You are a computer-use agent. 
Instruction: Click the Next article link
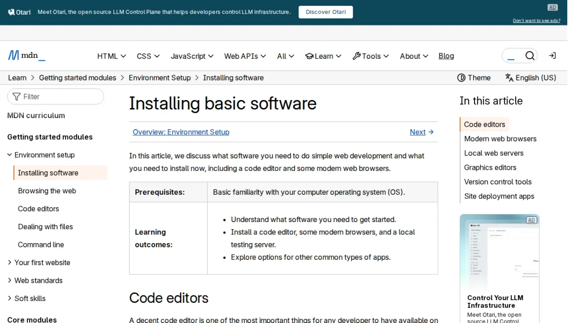coord(422,132)
